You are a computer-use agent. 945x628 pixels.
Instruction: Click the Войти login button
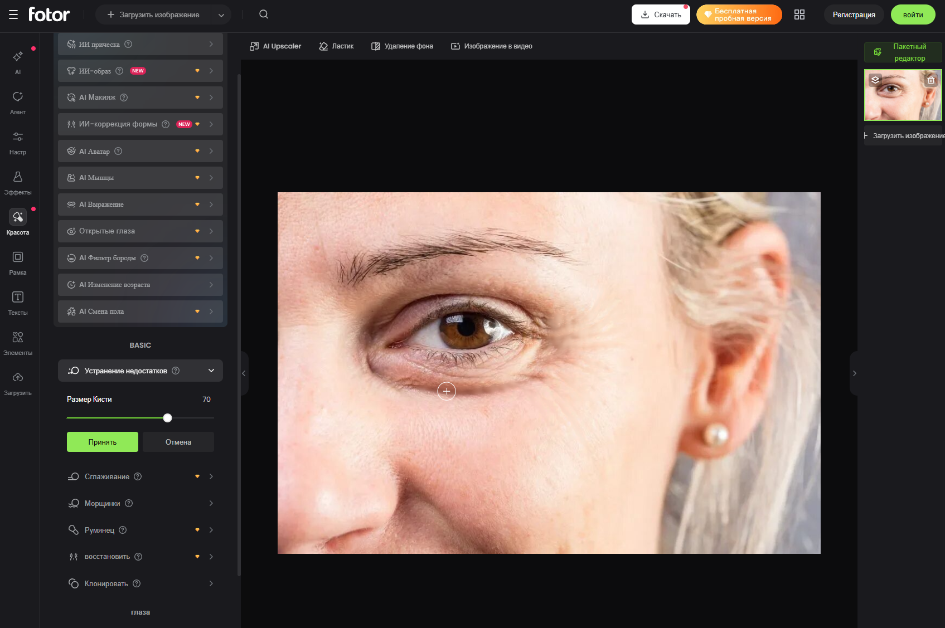tap(913, 14)
